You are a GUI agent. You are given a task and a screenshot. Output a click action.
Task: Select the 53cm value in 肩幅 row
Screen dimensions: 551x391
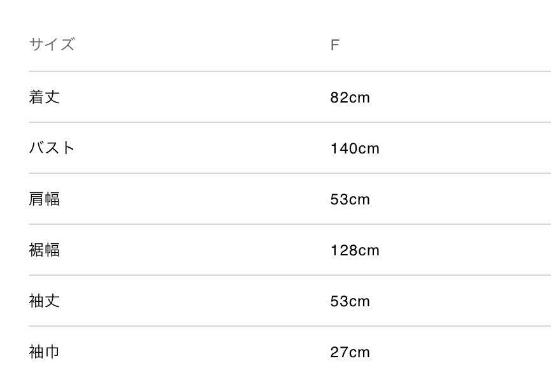tap(350, 200)
